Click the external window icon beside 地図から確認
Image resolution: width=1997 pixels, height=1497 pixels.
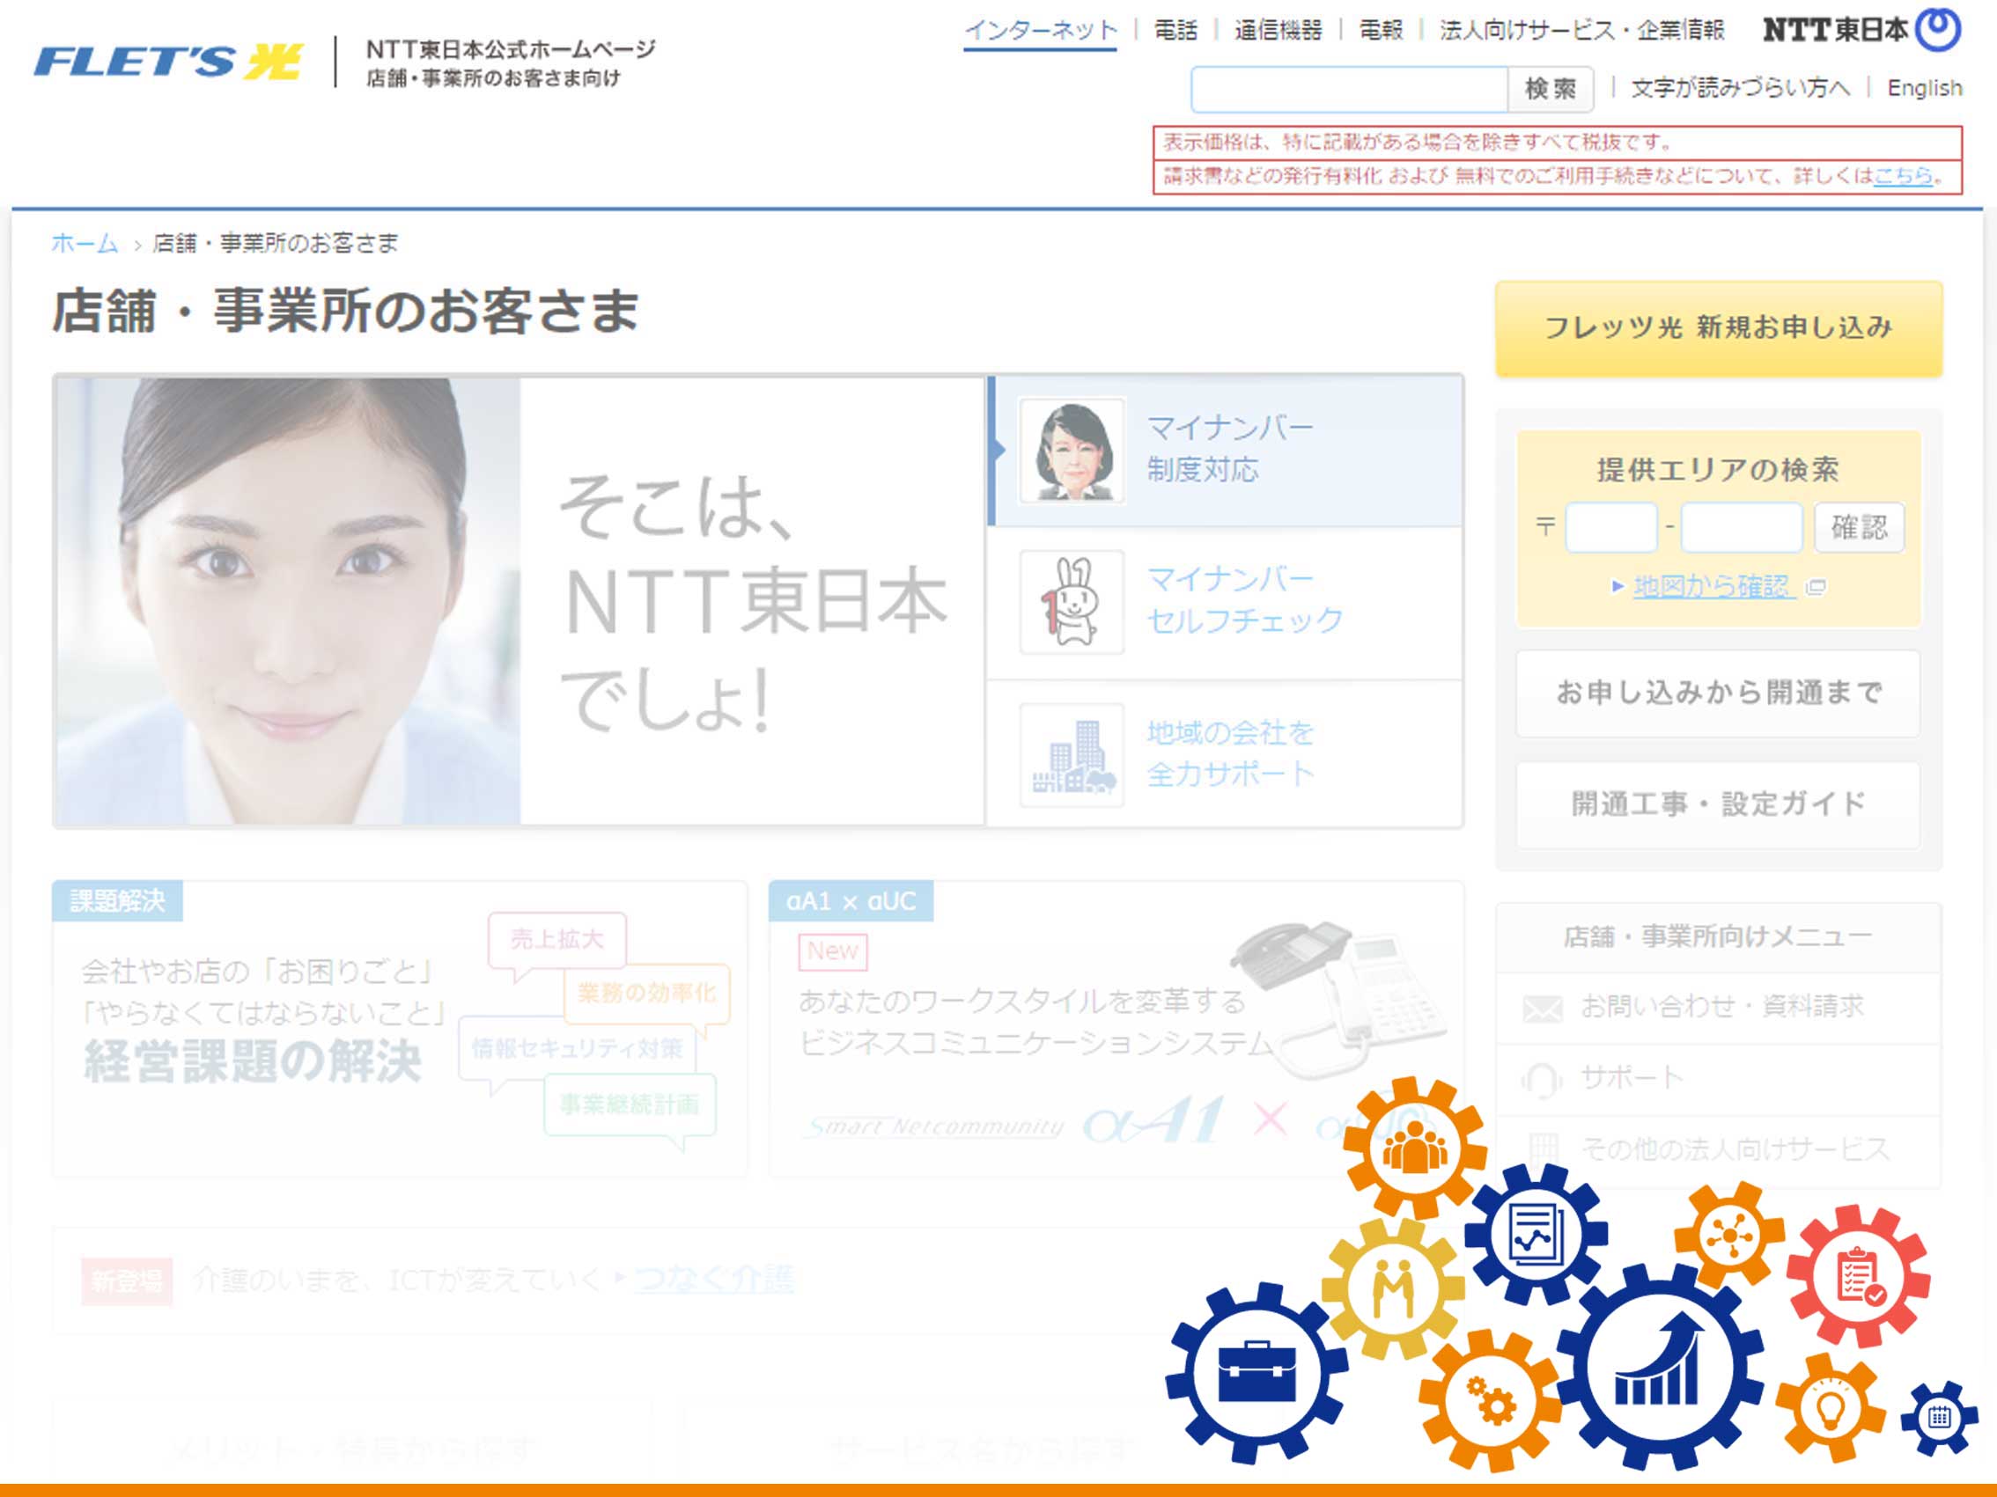coord(1816,587)
